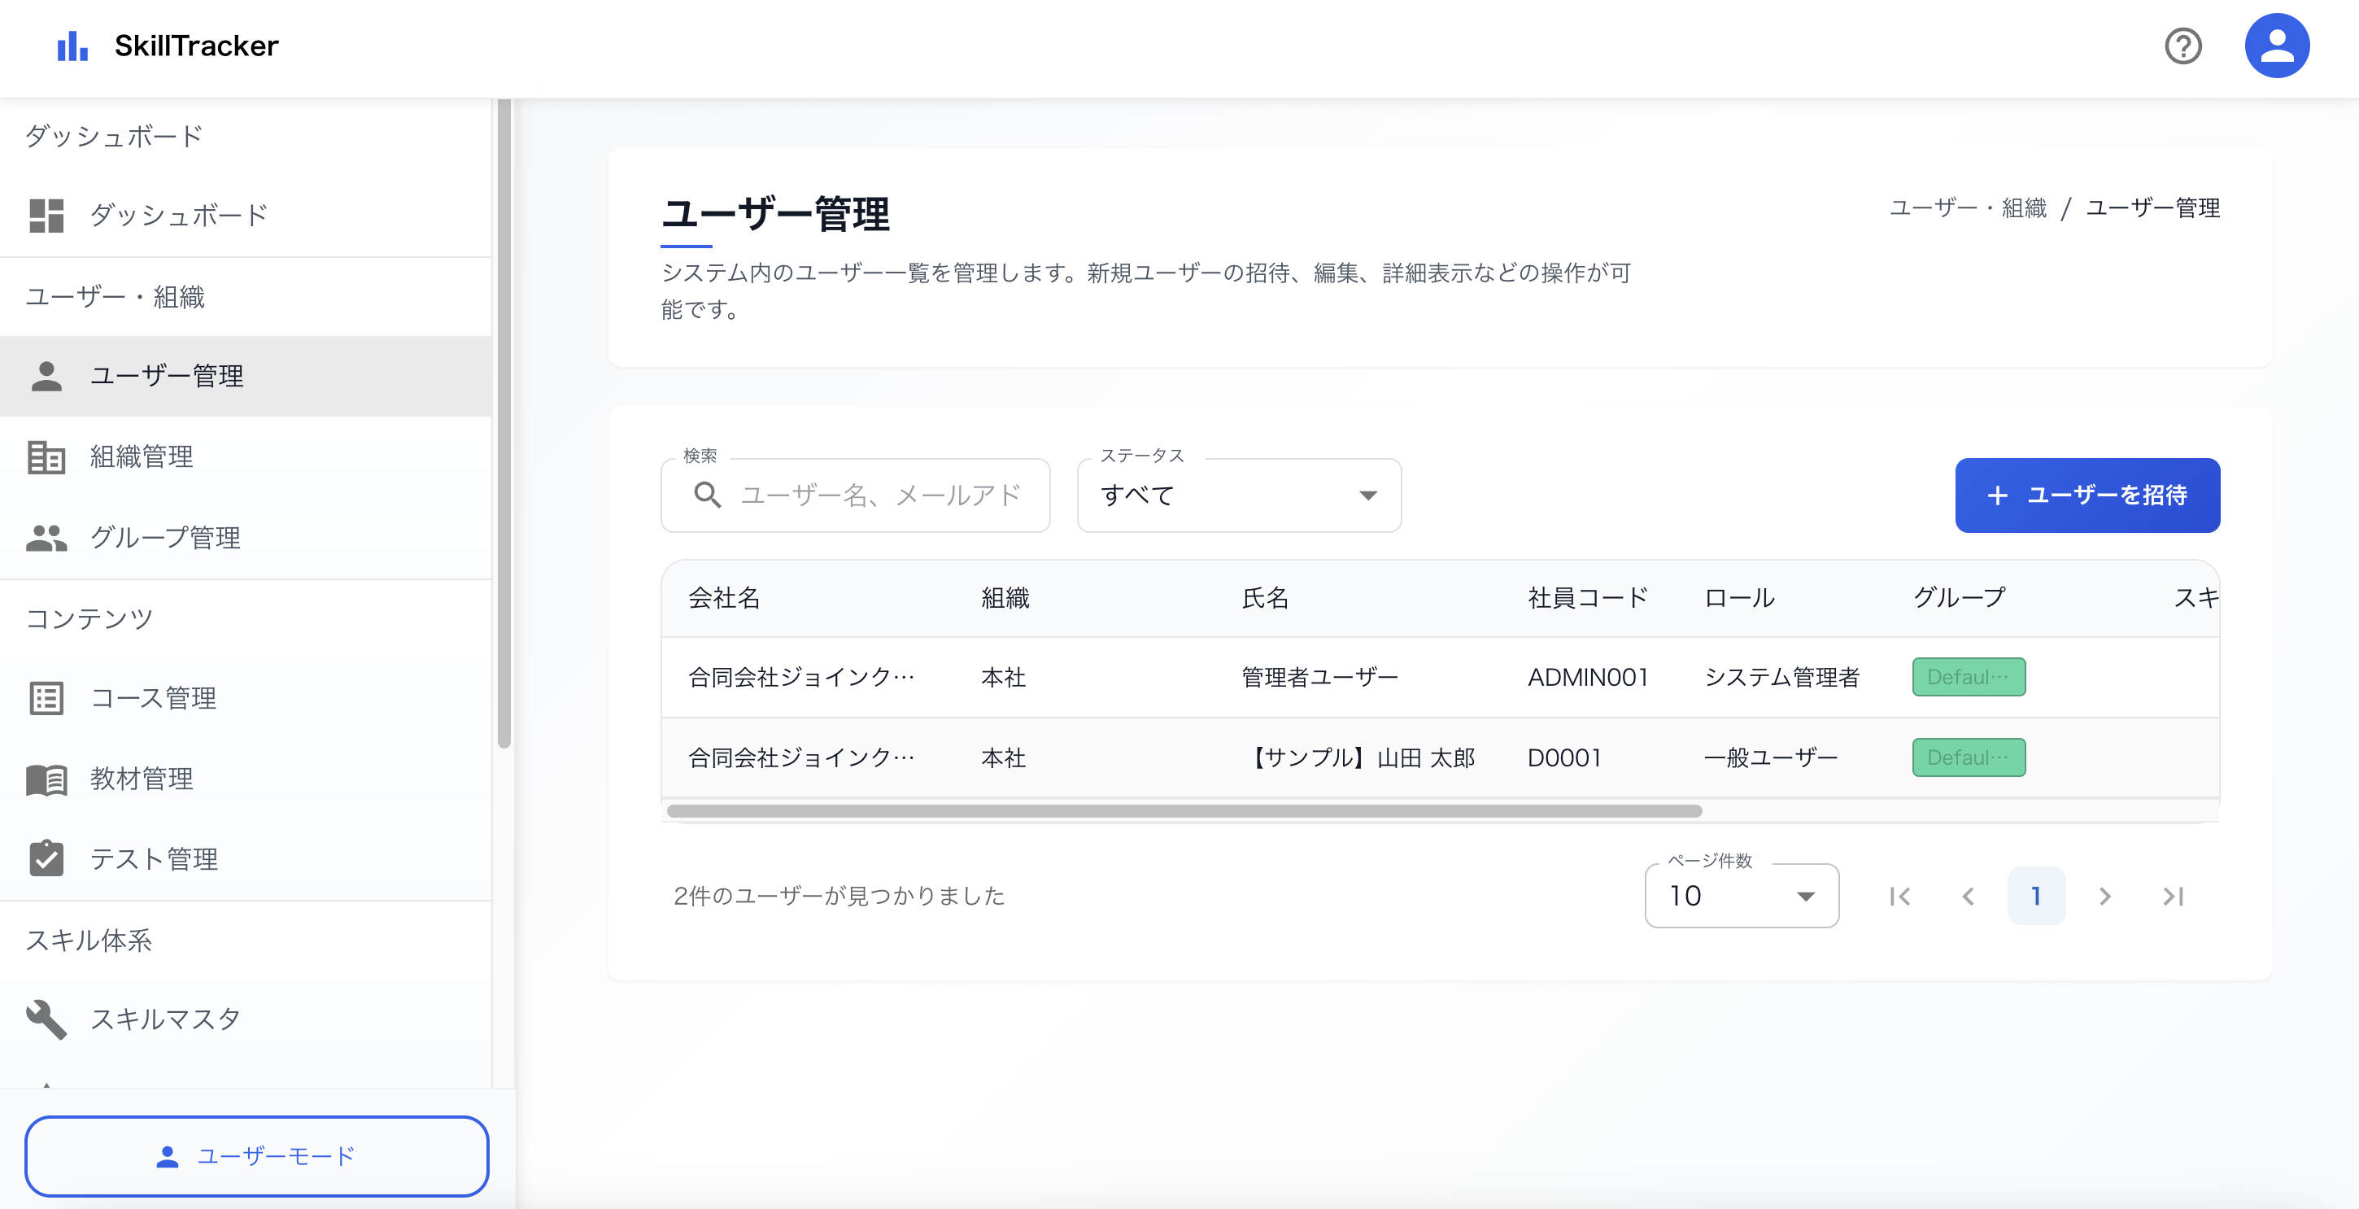Open the ページ件数 dropdown
This screenshot has height=1209, width=2359.
click(1741, 896)
